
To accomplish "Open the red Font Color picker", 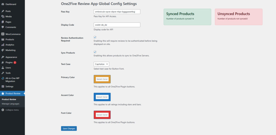I will tap(102, 115).
